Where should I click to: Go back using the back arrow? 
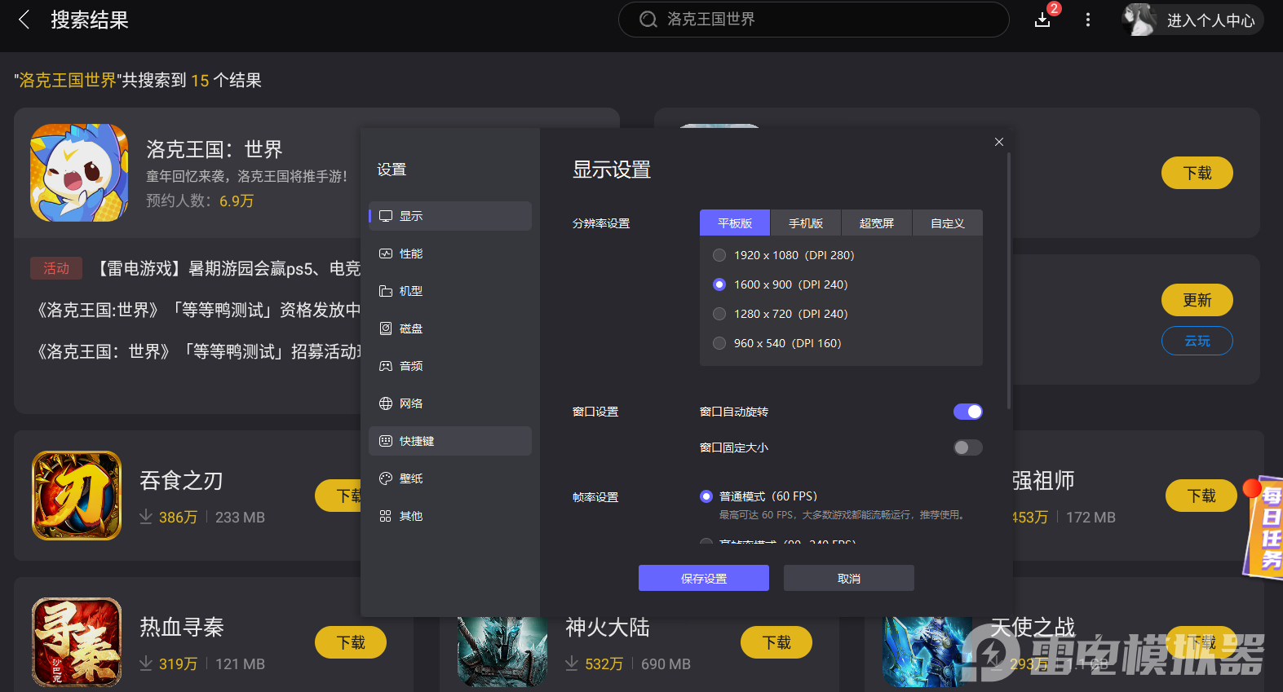pos(24,20)
